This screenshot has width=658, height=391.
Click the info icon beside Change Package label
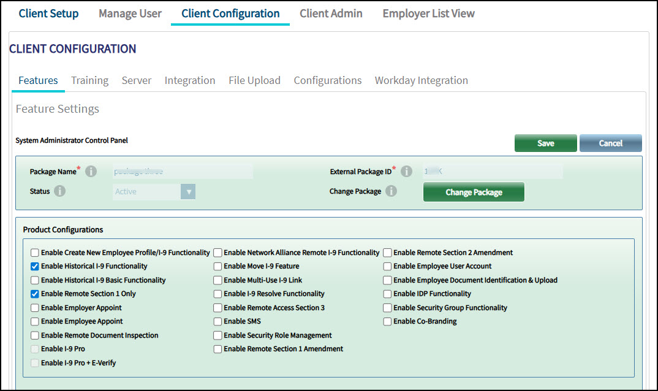point(391,191)
